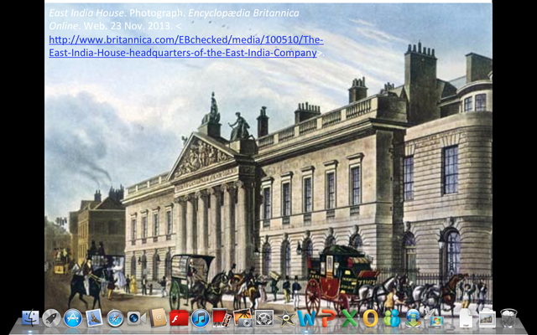537x335 pixels.
Task: Open the Trash
Action: [x=508, y=318]
